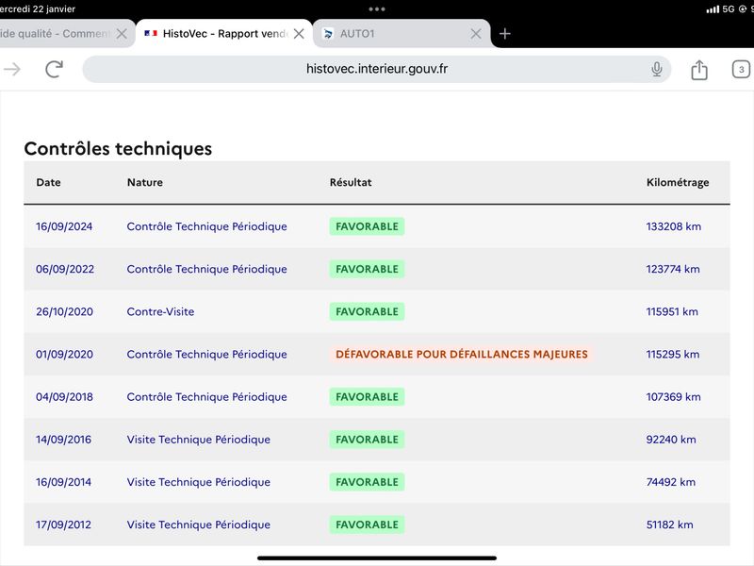Viewport: 754px width, 566px height.
Task: Click the 92240 km value
Action: tap(671, 440)
